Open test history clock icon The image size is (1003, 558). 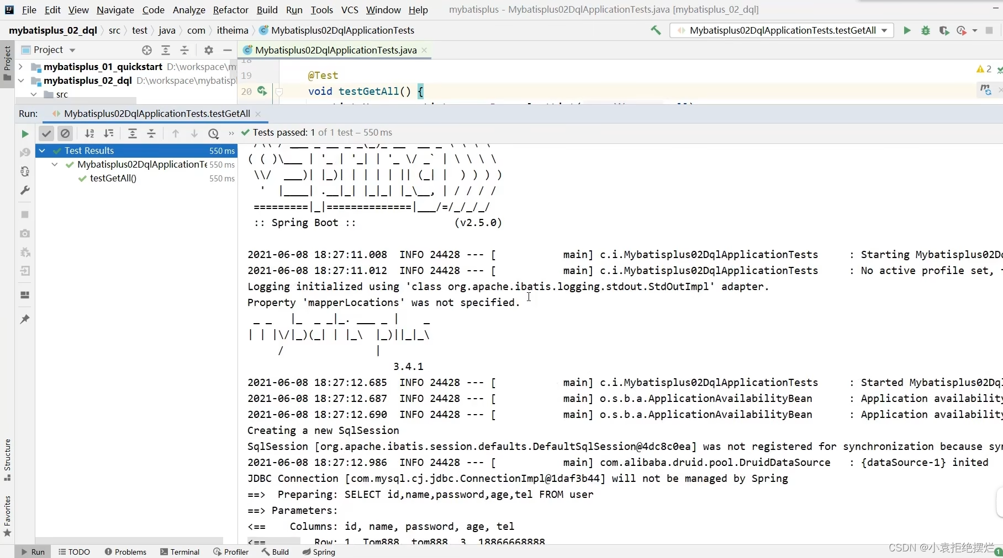[214, 133]
